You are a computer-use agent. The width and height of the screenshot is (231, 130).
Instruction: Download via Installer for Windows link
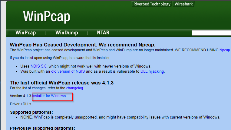(x=49, y=96)
